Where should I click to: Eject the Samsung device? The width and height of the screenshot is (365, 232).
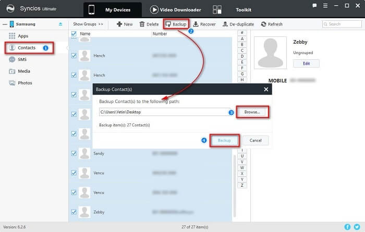point(60,24)
